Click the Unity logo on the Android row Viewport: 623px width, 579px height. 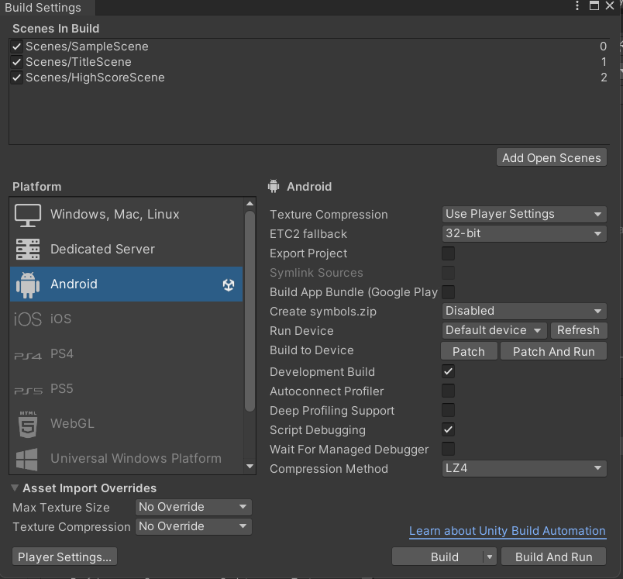tap(229, 284)
